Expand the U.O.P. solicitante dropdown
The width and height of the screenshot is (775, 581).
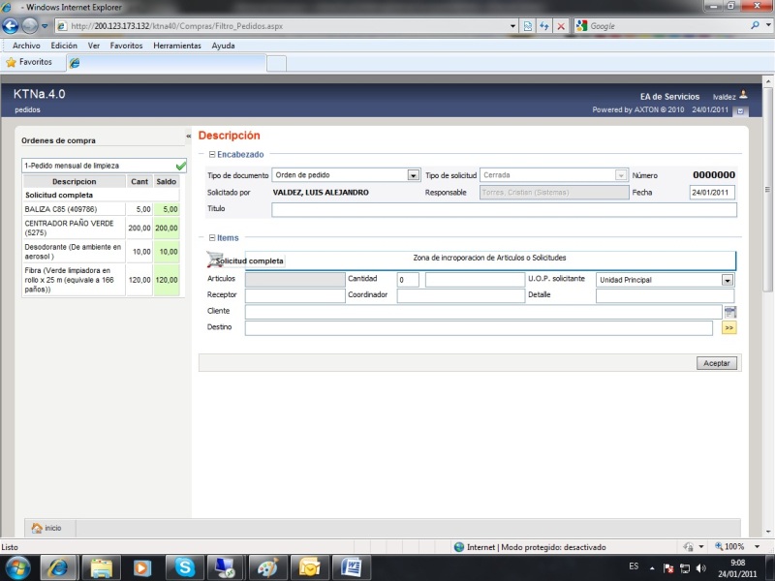[x=727, y=280]
